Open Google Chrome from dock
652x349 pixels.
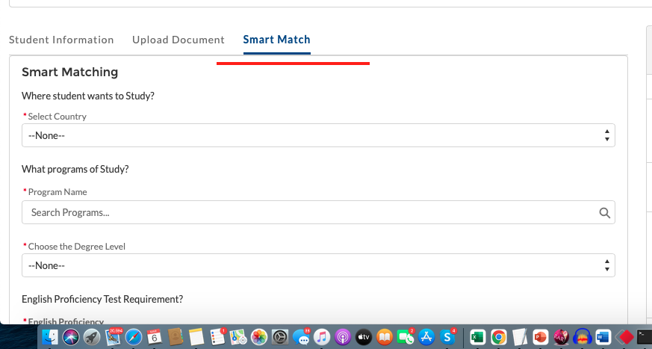[499, 337]
